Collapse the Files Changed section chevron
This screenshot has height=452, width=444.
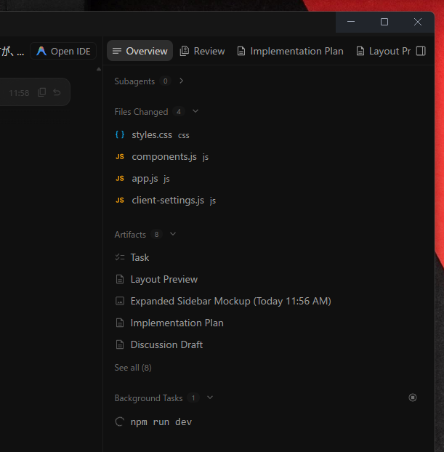click(x=195, y=111)
